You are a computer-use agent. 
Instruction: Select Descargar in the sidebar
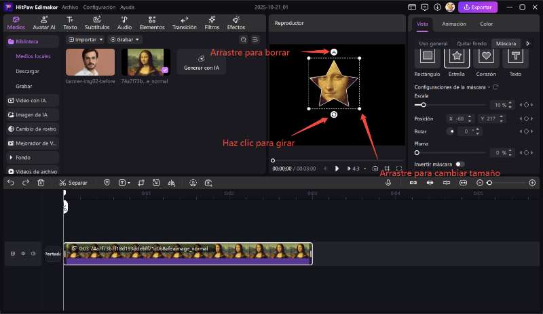point(27,71)
